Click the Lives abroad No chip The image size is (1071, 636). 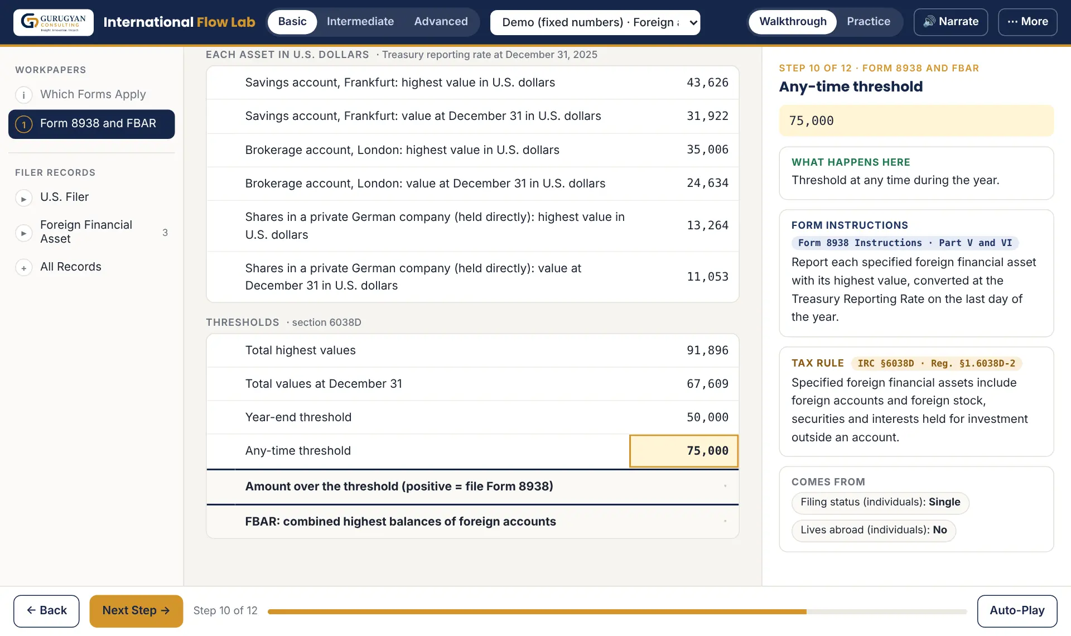pyautogui.click(x=874, y=531)
